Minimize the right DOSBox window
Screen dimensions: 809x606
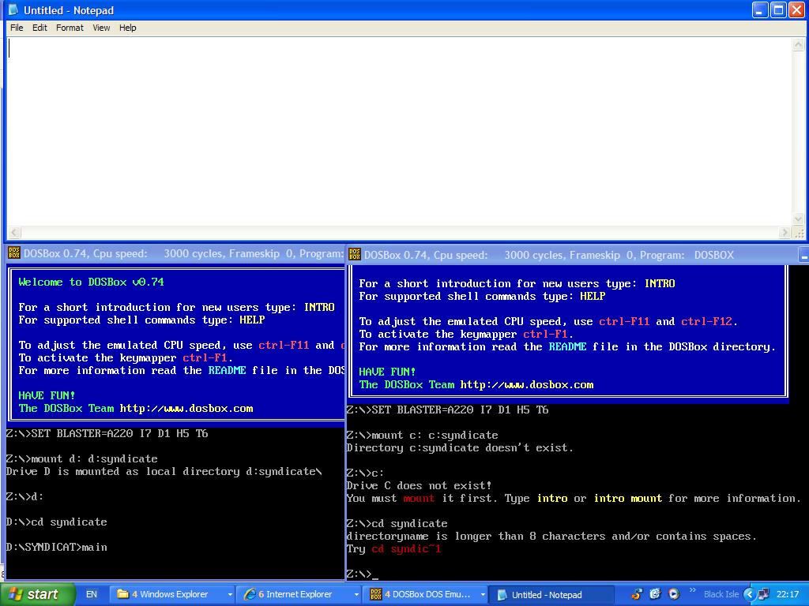coord(803,255)
